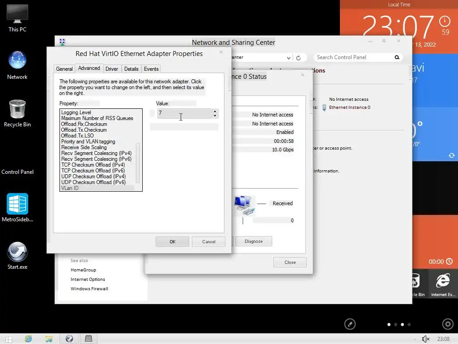Switch to the Driver tab
This screenshot has height=344, width=458.
pos(111,69)
